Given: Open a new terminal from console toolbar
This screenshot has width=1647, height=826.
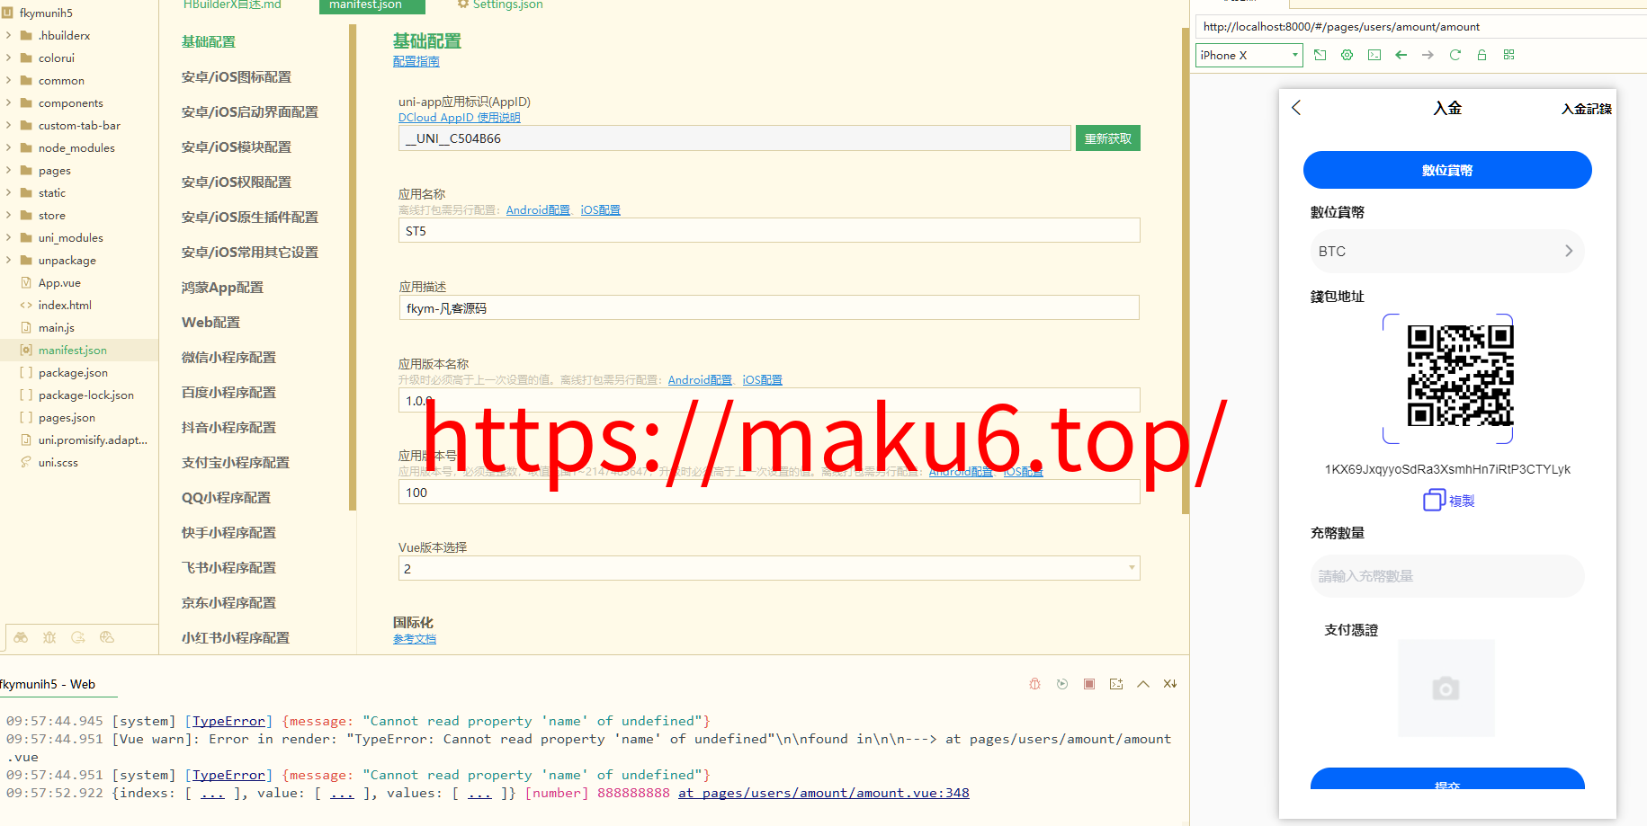Looking at the screenshot, I should coord(1116,684).
